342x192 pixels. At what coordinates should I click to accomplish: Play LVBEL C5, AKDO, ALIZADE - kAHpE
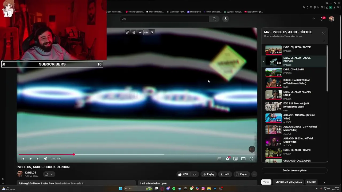pyautogui.click(x=294, y=95)
